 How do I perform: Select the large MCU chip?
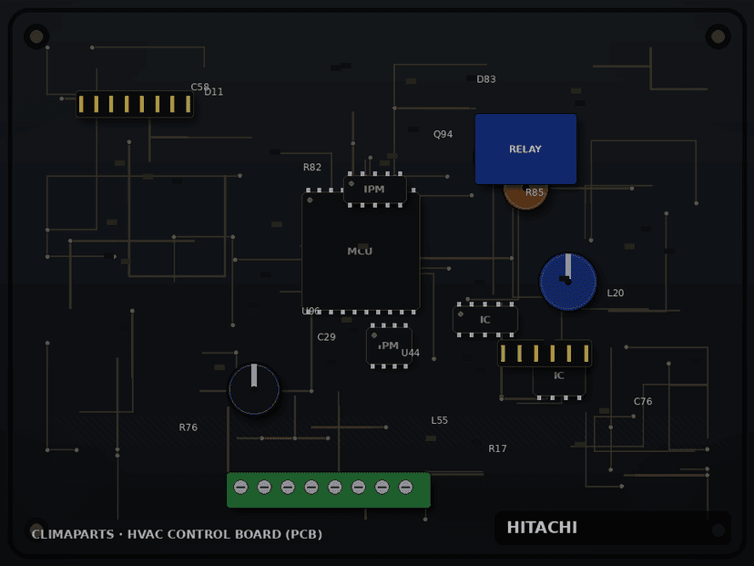click(x=361, y=251)
